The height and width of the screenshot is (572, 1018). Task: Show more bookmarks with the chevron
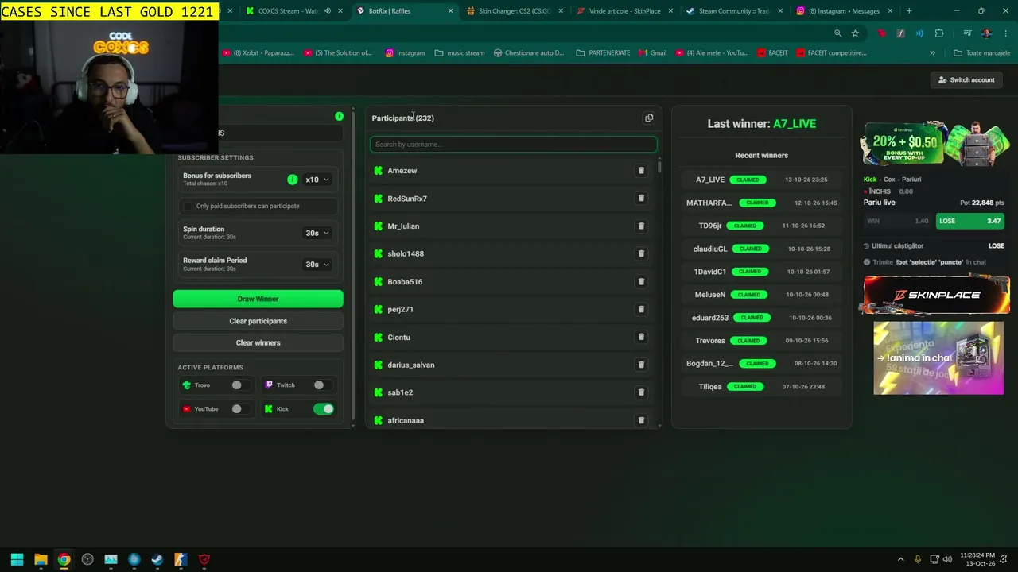click(x=932, y=53)
